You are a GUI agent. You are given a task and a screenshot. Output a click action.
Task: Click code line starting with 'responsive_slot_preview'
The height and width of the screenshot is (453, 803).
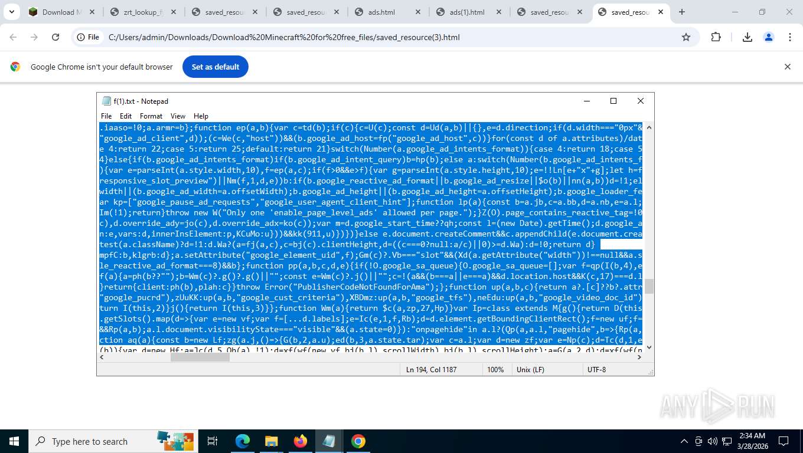click(371, 180)
